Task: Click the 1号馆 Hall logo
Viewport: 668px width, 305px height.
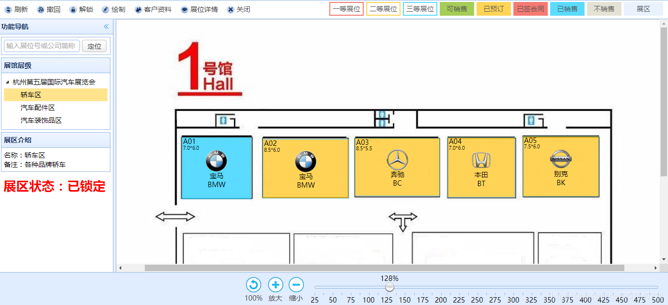Action: coord(210,68)
